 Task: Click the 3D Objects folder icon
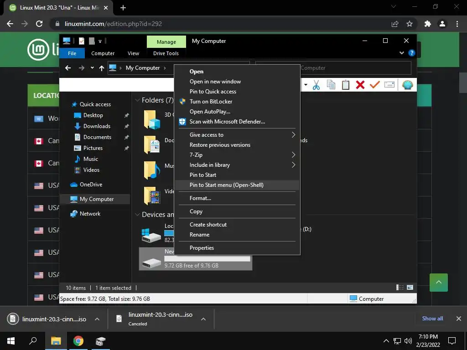152,120
